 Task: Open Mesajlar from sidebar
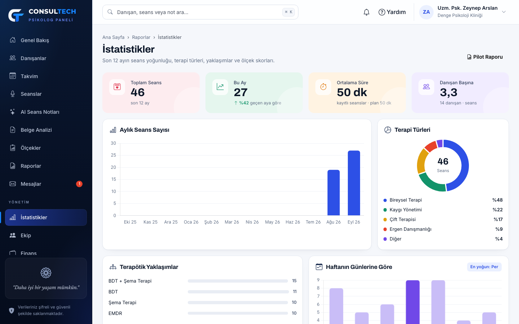[x=46, y=184]
